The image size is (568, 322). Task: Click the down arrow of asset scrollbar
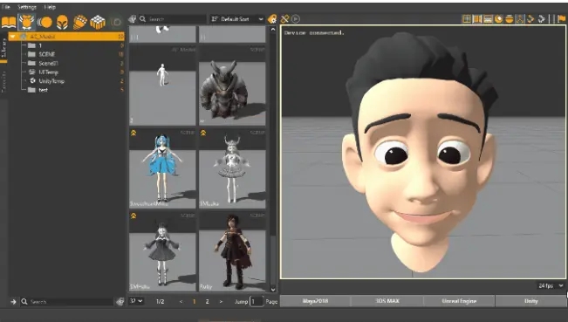tap(273, 290)
